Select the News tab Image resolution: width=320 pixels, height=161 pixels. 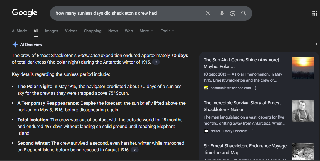click(x=113, y=31)
